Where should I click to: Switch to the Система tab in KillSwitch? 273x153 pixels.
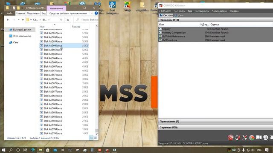166,15
